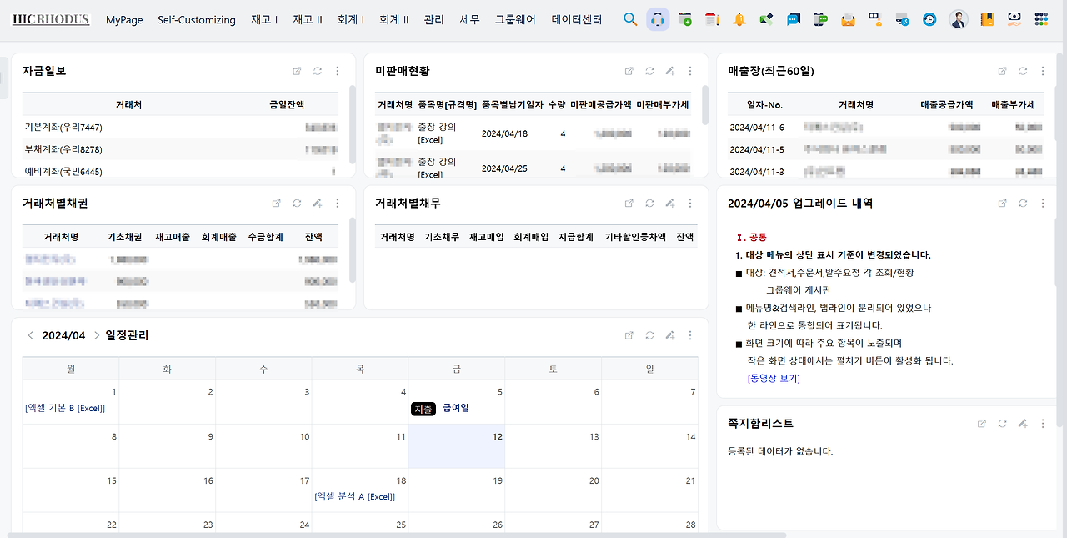The height and width of the screenshot is (538, 1067).
Task: Open the phone SMS message icon
Action: 821,19
